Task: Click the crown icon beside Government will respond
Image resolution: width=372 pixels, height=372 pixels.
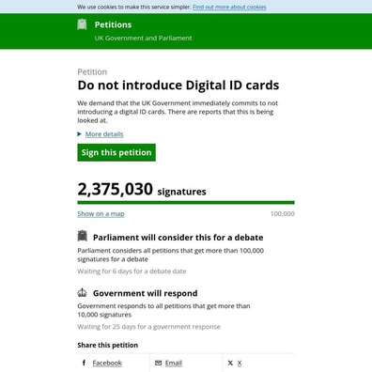Action: (x=82, y=292)
